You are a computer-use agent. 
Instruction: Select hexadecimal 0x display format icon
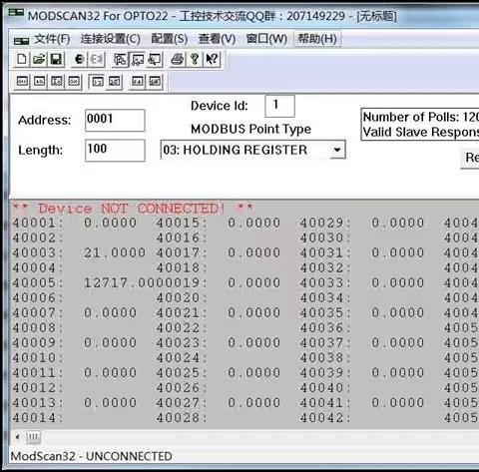(x=74, y=81)
